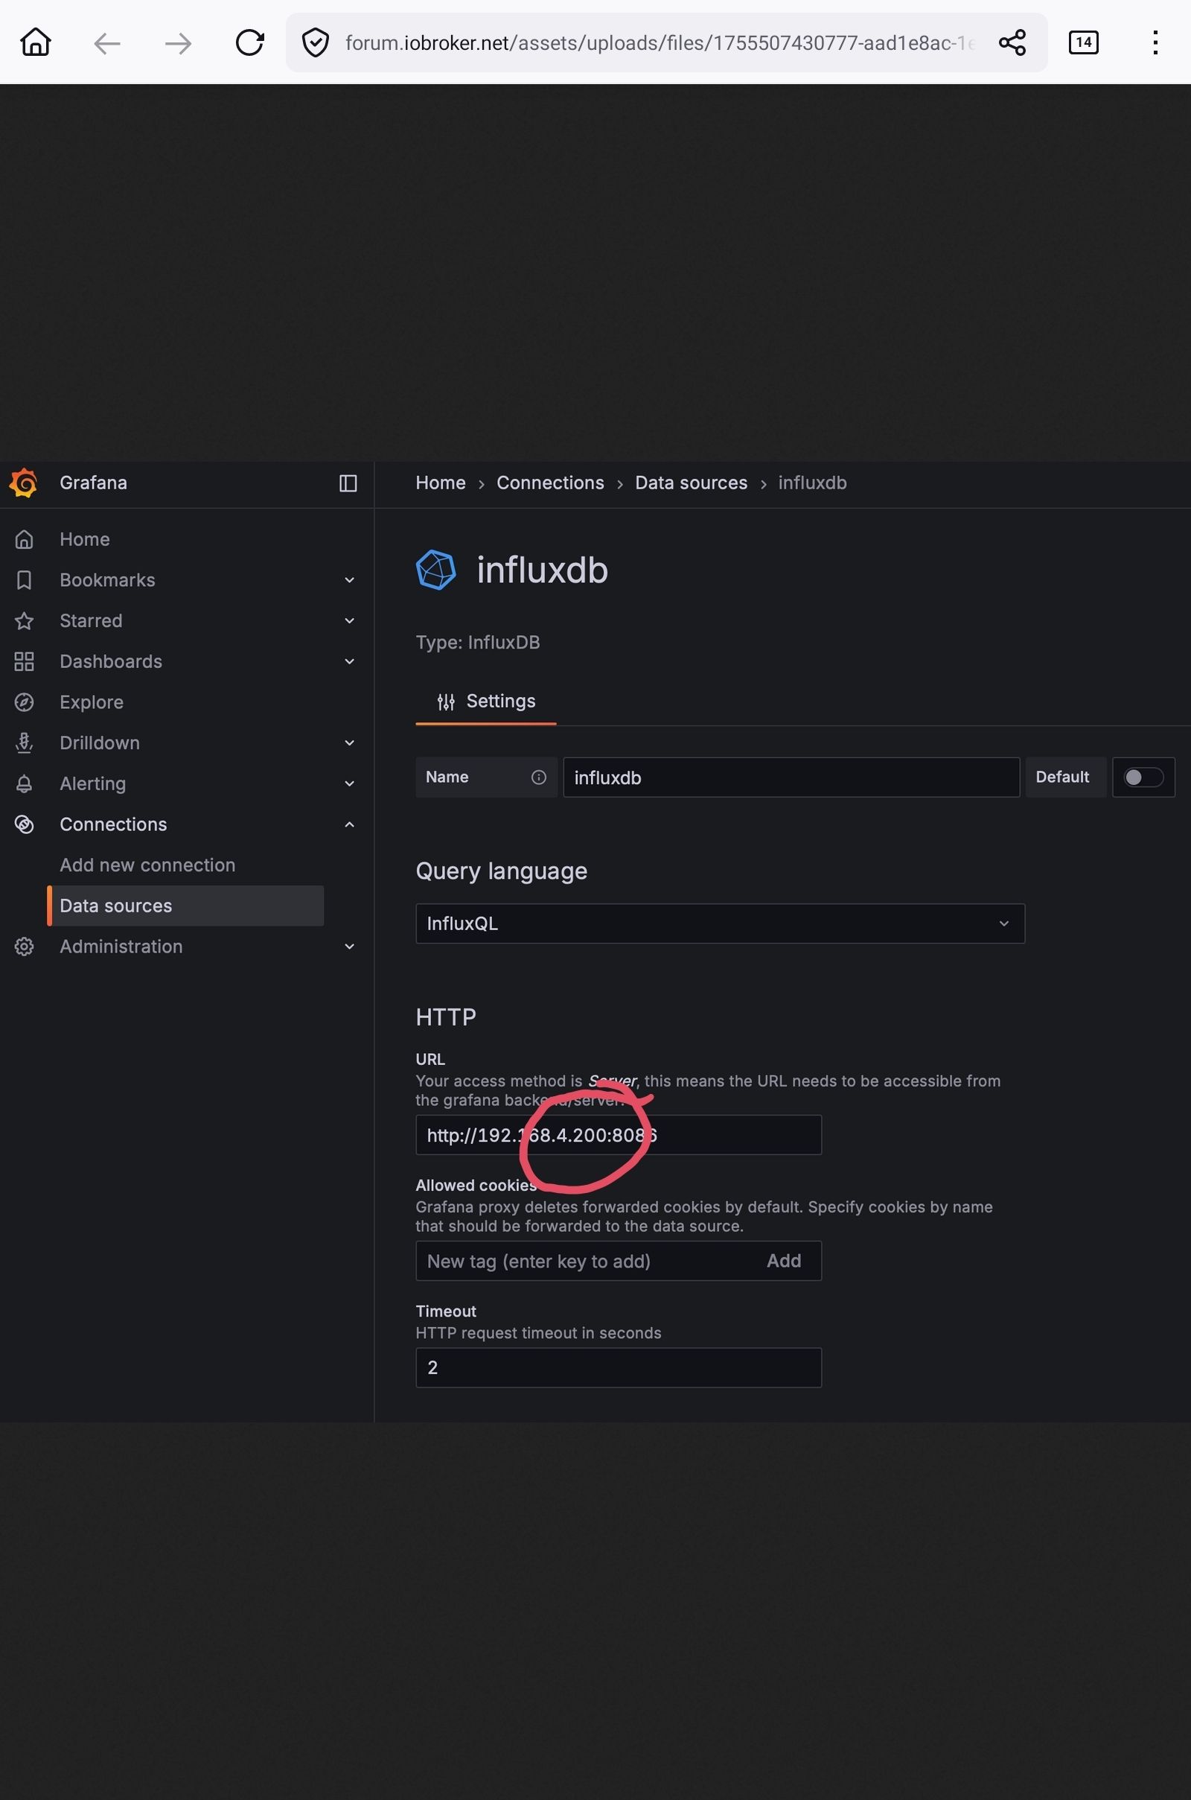Open Data sources in sidebar
Image resolution: width=1191 pixels, height=1800 pixels.
116,906
